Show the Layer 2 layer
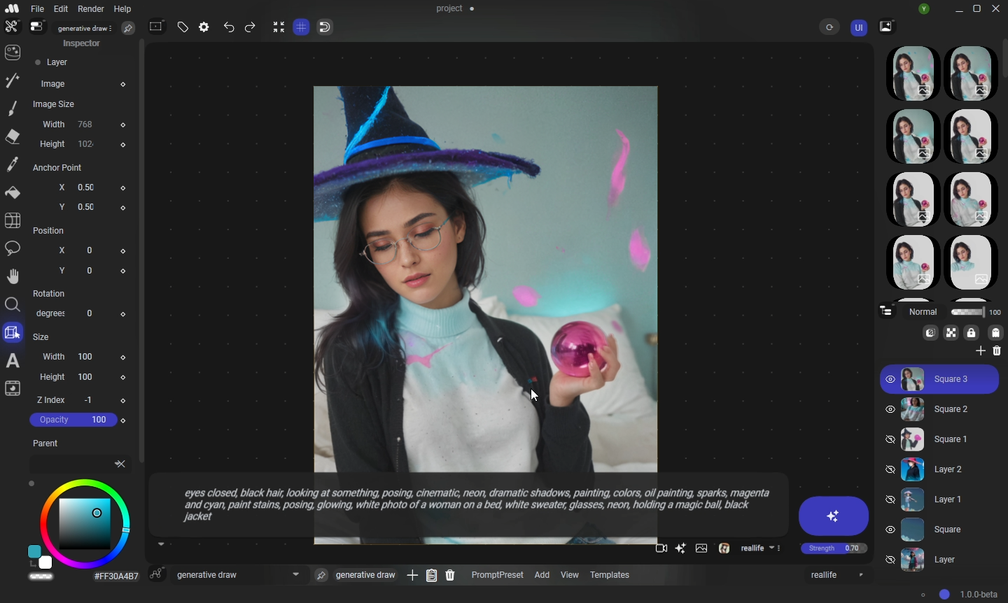Image resolution: width=1008 pixels, height=603 pixels. pos(890,470)
